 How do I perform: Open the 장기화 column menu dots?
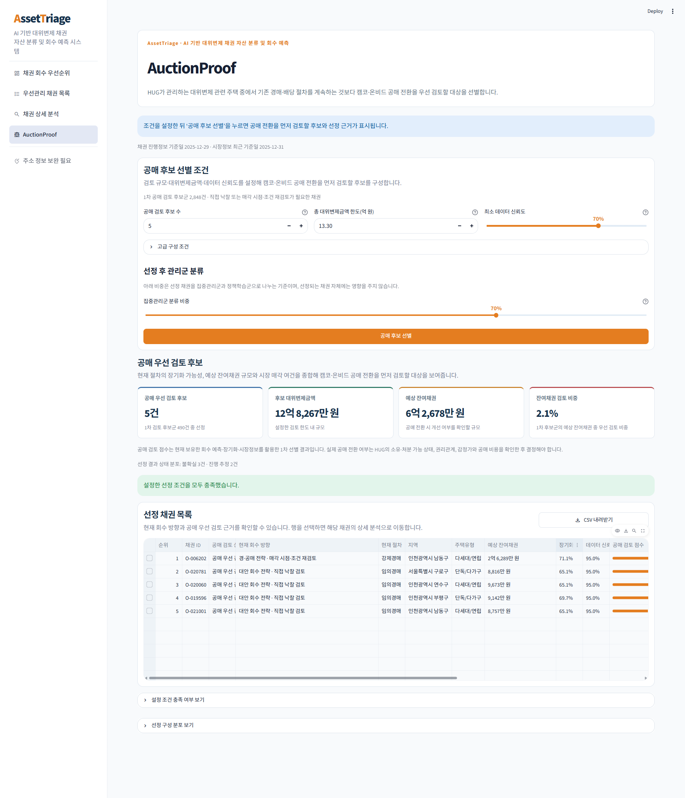coord(577,545)
